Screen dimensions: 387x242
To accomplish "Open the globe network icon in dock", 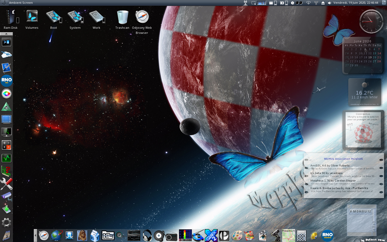I will 56,236.
